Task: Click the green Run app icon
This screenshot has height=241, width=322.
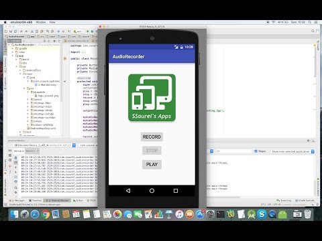Action: [x=87, y=31]
